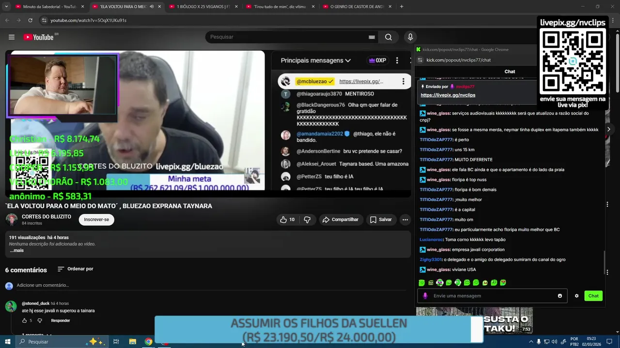Open CORTES DO BLUZITO channel name
Viewport: 620px width, 348px height.
46,217
